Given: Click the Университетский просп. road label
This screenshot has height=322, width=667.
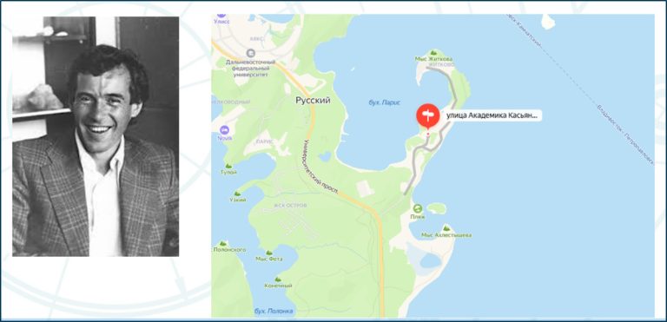Looking at the screenshot, I should coord(320,167).
